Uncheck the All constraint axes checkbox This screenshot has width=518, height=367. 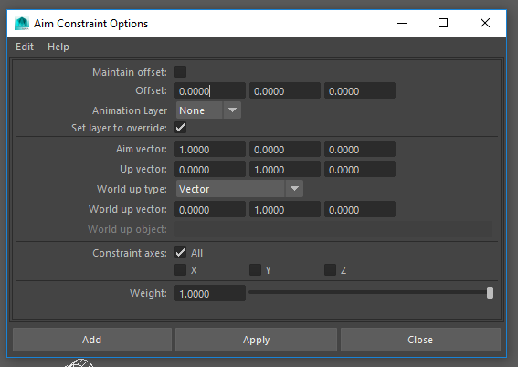180,253
